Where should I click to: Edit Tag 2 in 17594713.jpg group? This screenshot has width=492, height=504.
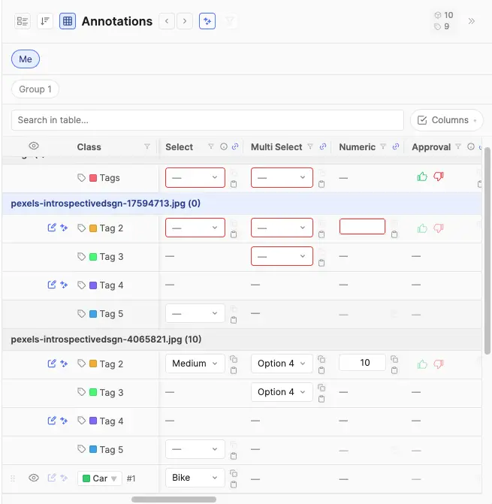pyautogui.click(x=52, y=228)
